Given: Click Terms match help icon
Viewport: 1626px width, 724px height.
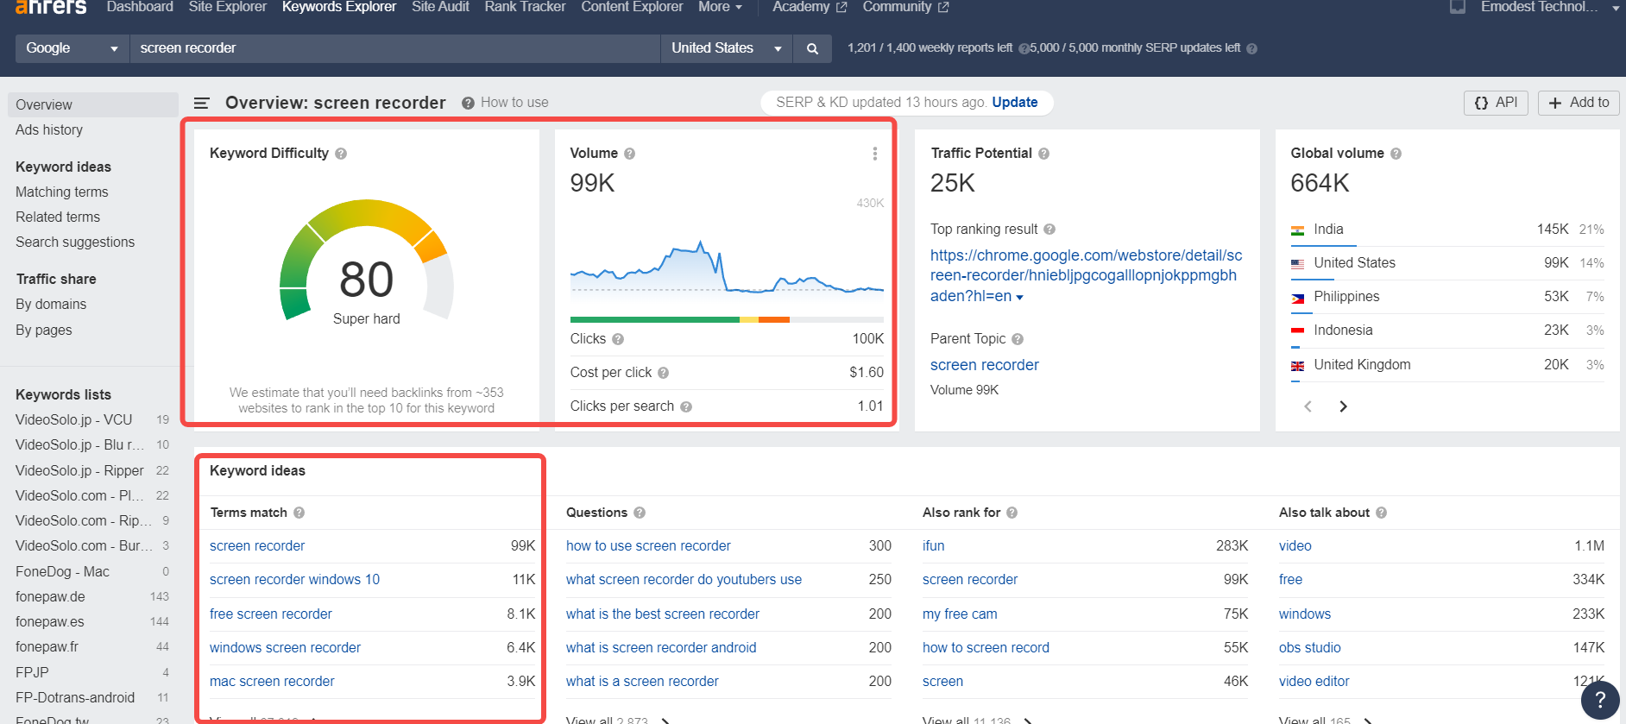Looking at the screenshot, I should pos(299,513).
